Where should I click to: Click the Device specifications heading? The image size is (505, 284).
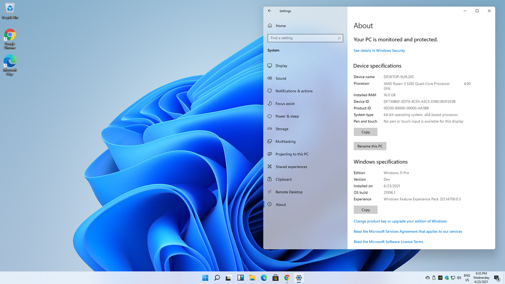pos(377,66)
